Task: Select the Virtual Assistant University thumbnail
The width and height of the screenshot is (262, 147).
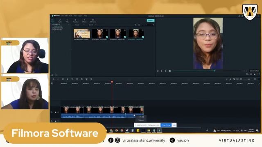Action: 82,33
